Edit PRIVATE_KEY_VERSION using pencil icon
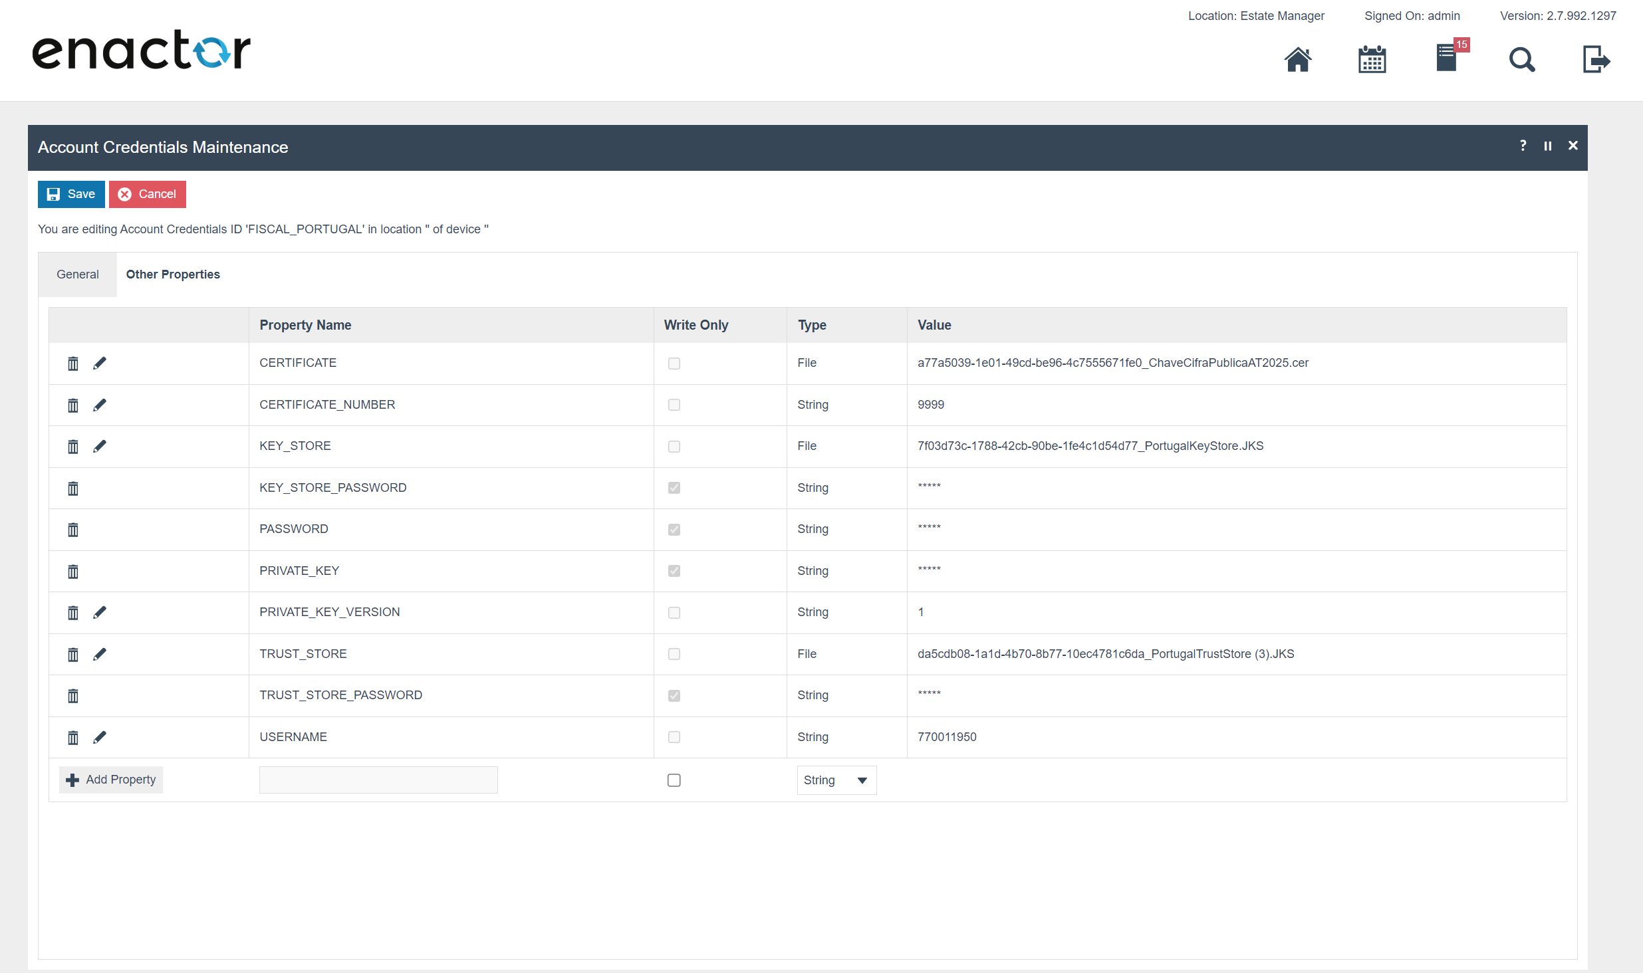This screenshot has width=1643, height=973. (100, 613)
